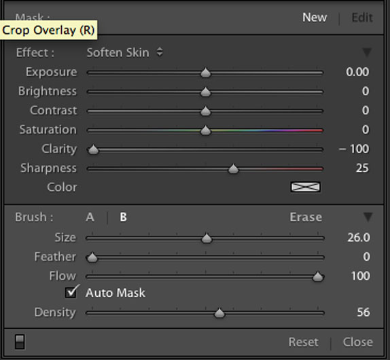The image size is (390, 360).
Task: Click the Clarity slider handle
Action: pos(94,149)
